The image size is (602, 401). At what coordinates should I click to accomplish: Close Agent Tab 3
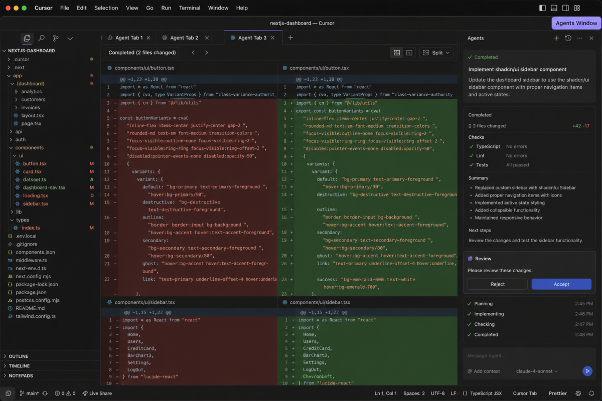point(272,38)
